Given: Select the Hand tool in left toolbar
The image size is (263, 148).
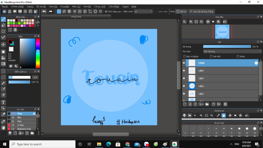Looking at the screenshot, I should 3,128.
